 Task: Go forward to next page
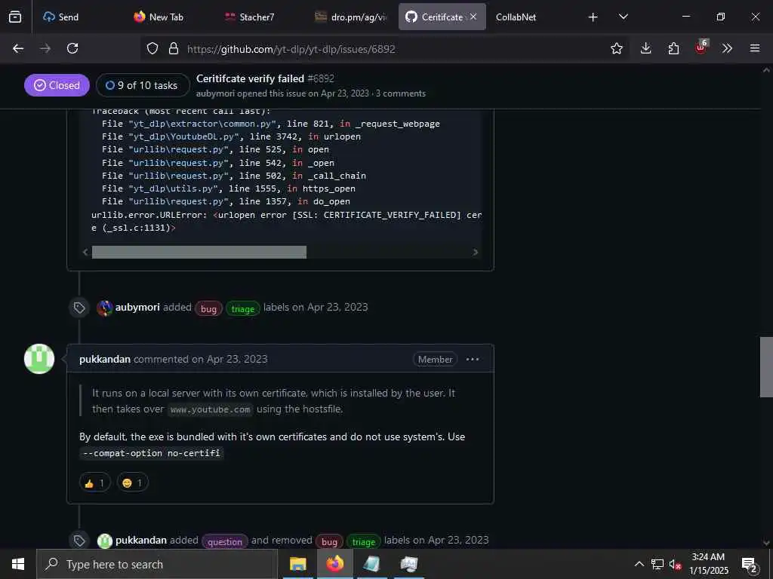click(45, 48)
